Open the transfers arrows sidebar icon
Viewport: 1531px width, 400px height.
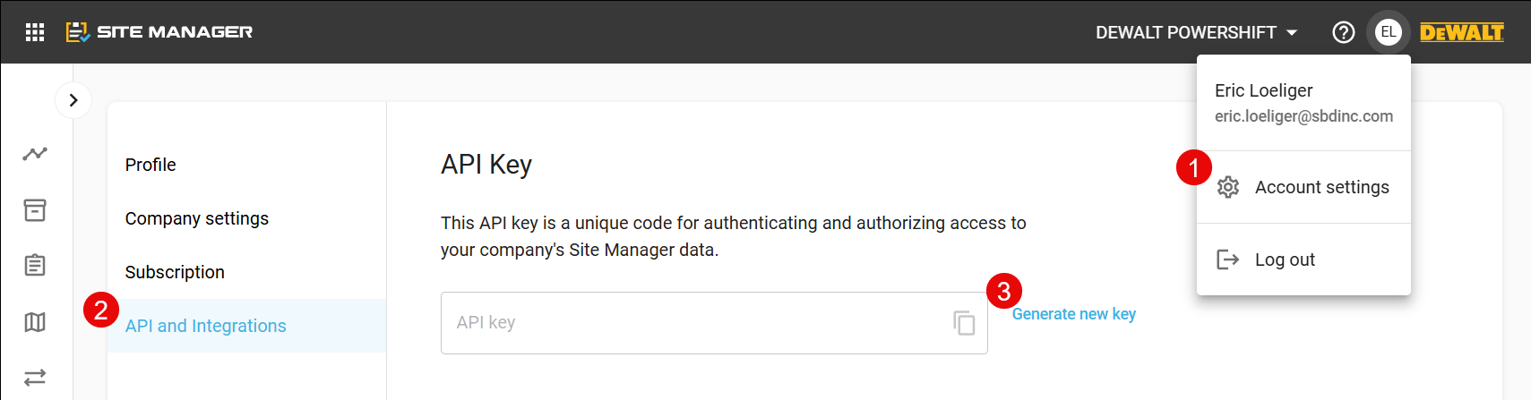35,378
